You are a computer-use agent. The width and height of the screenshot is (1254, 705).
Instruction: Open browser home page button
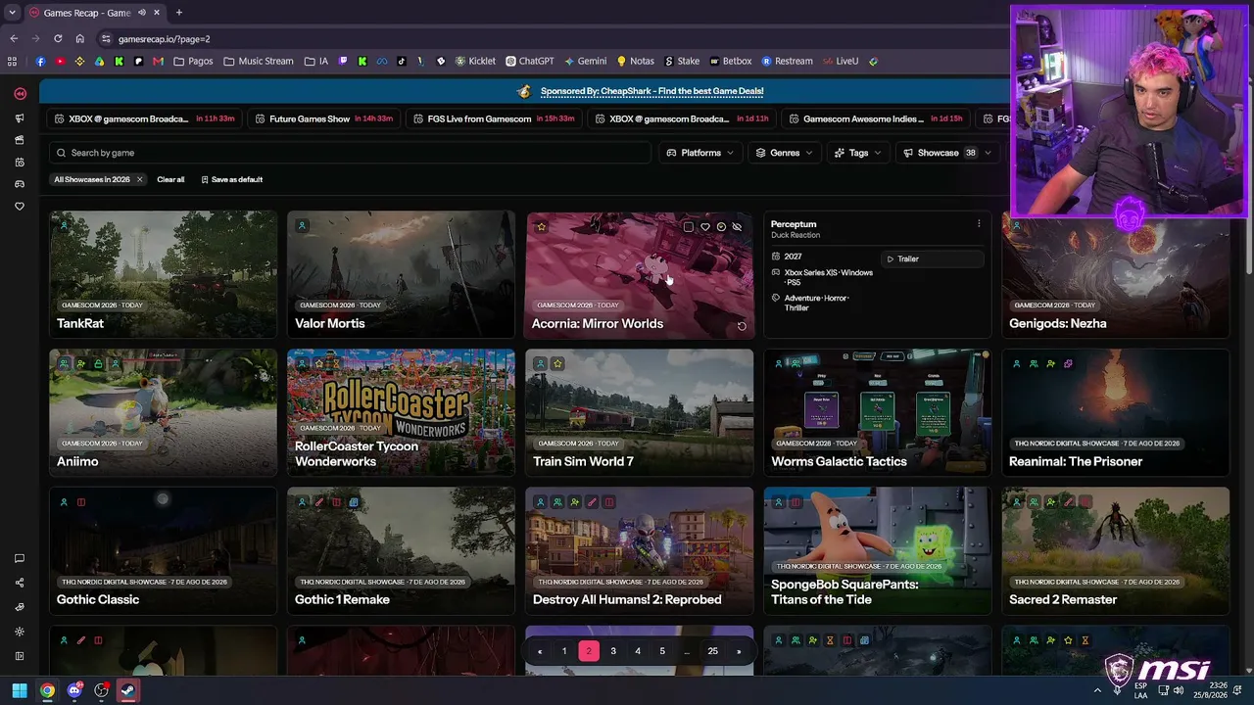[x=80, y=39]
